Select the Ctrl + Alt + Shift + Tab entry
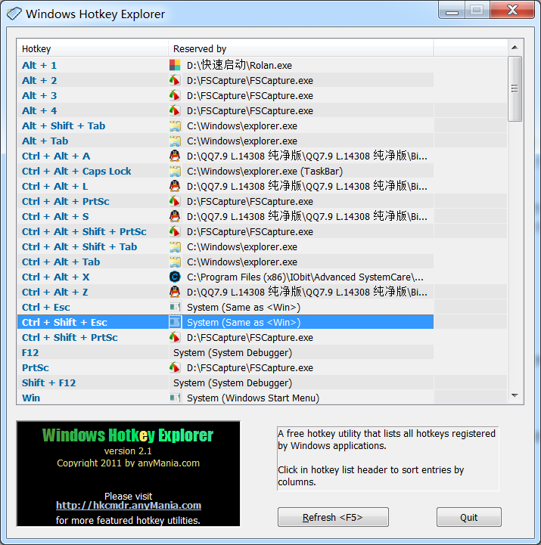541x545 pixels. point(225,246)
